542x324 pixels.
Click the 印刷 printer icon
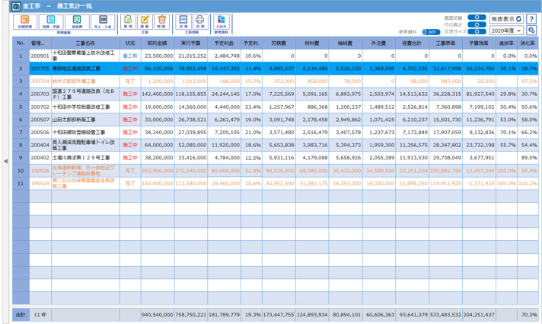pyautogui.click(x=199, y=22)
